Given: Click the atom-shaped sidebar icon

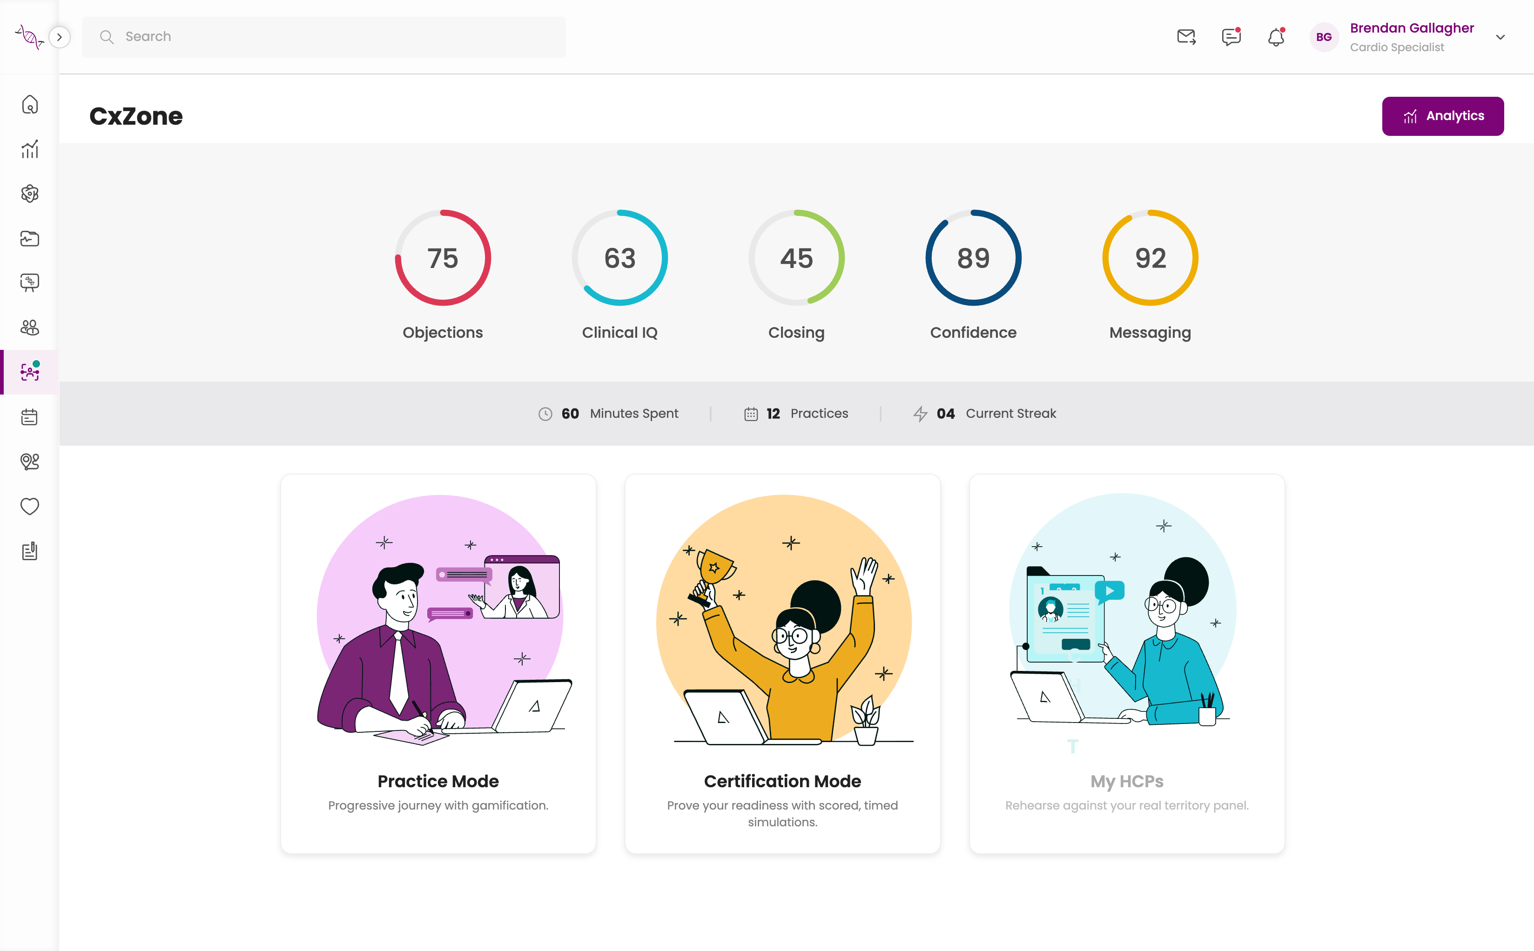Looking at the screenshot, I should (30, 194).
